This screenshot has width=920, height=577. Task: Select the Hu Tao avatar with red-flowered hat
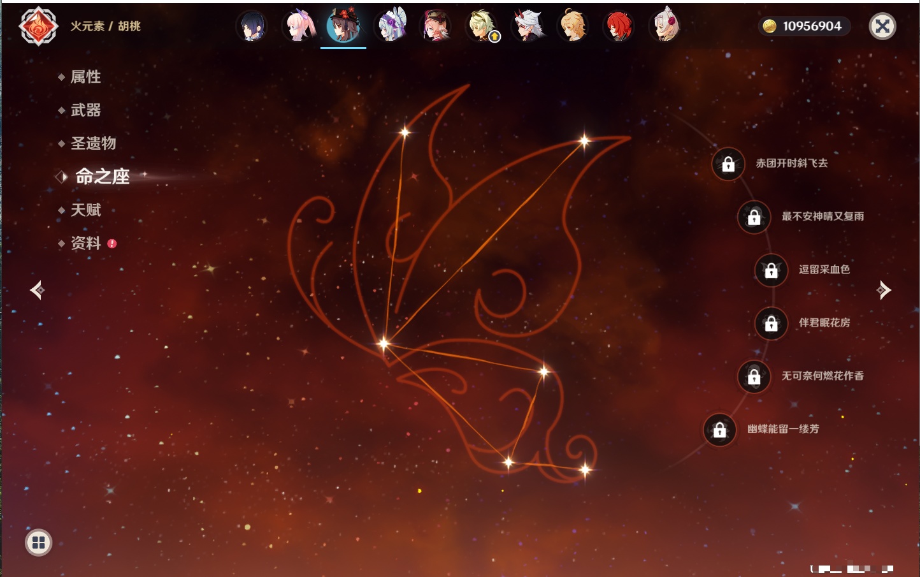coord(343,26)
